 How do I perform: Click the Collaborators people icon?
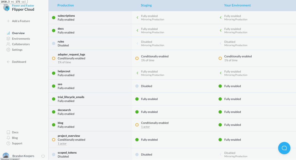8,44
